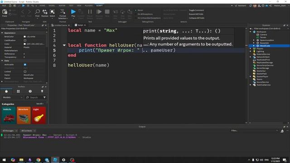290x163 pixels.
Task: Expand the StarterPlayer node in Explorer
Action: (x=251, y=77)
